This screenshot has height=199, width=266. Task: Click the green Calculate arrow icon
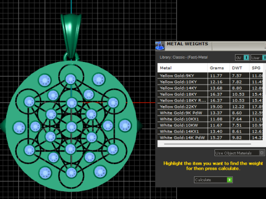coord(229,180)
